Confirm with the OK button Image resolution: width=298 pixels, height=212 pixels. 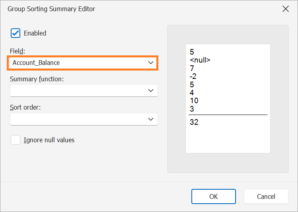pos(214,196)
